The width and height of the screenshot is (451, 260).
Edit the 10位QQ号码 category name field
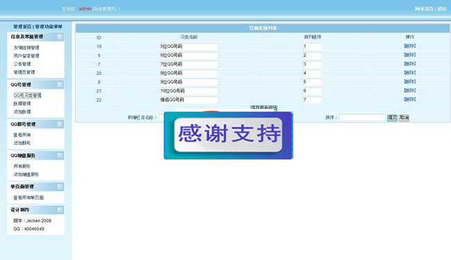[x=189, y=91]
